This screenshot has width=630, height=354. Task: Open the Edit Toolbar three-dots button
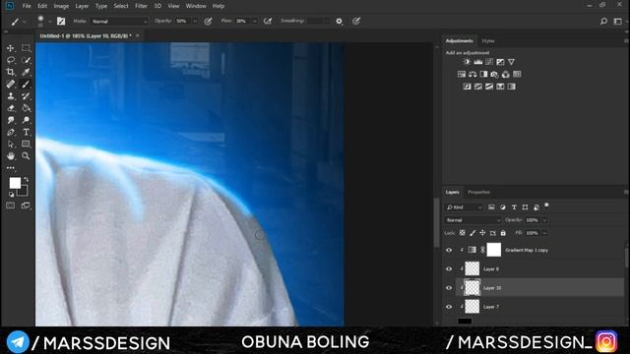(x=11, y=168)
